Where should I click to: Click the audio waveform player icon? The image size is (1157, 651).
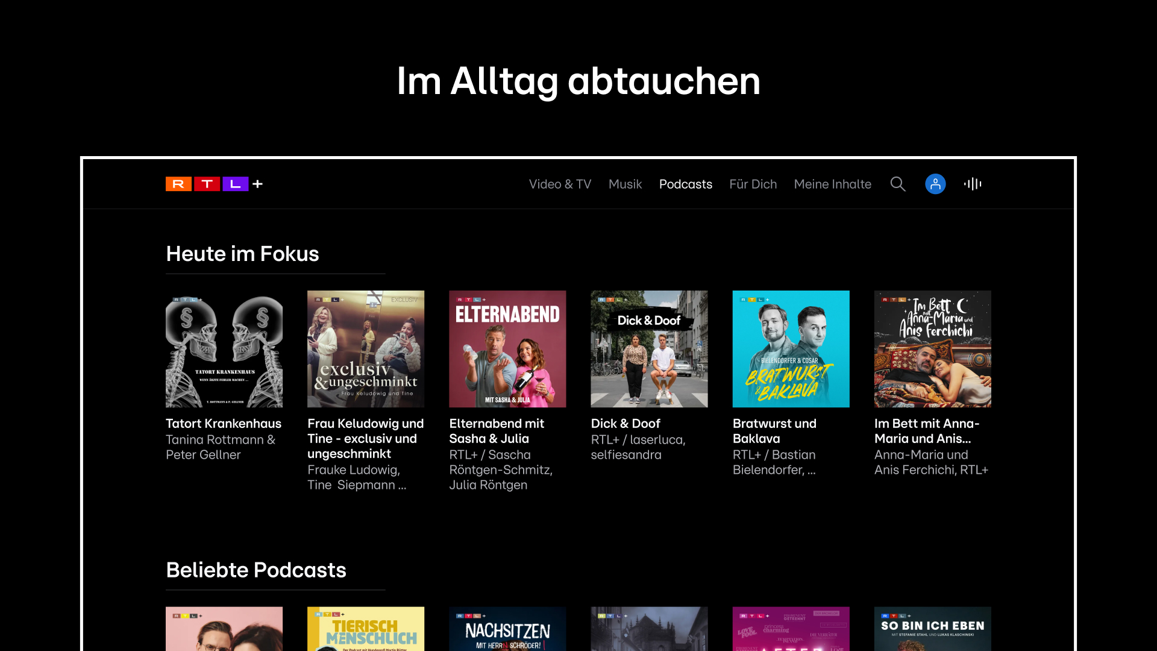(973, 184)
